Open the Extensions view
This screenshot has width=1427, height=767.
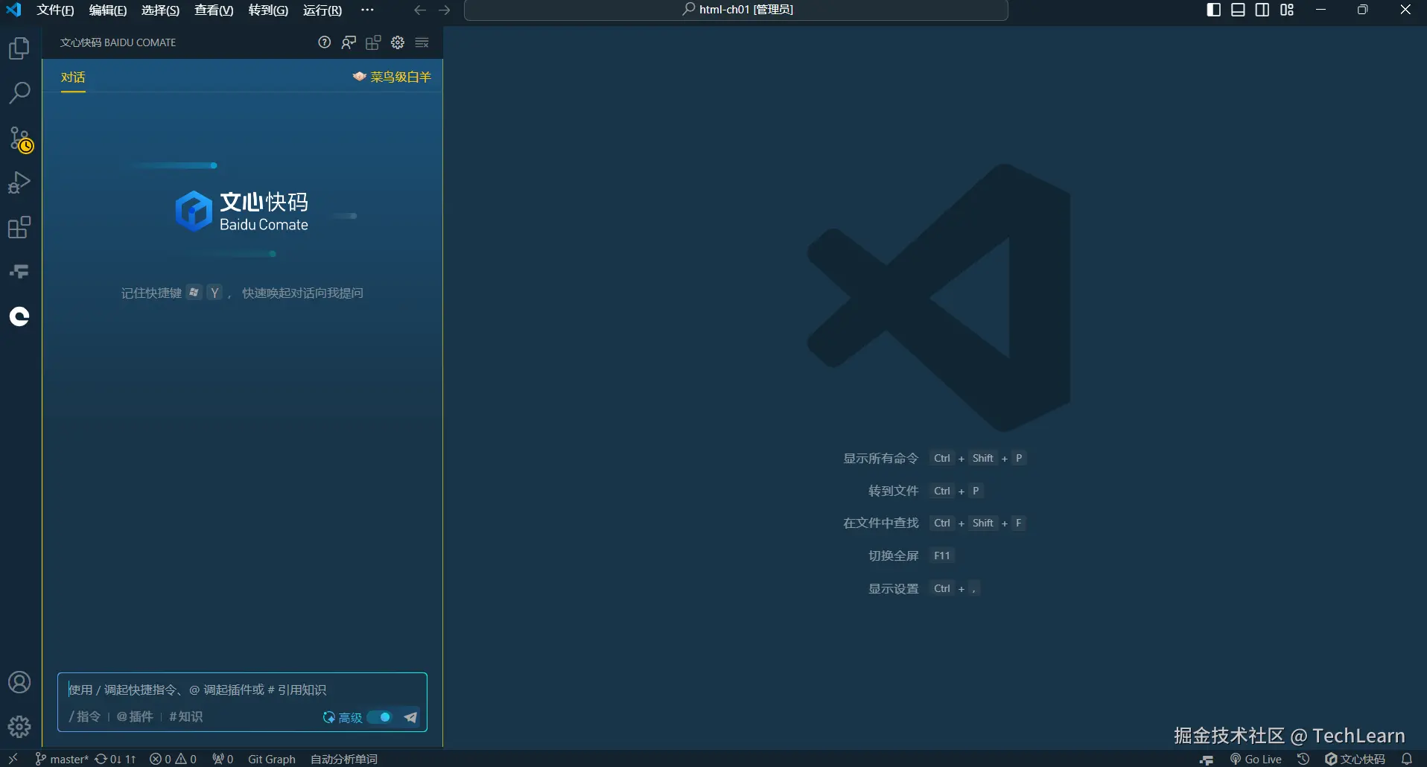(19, 227)
